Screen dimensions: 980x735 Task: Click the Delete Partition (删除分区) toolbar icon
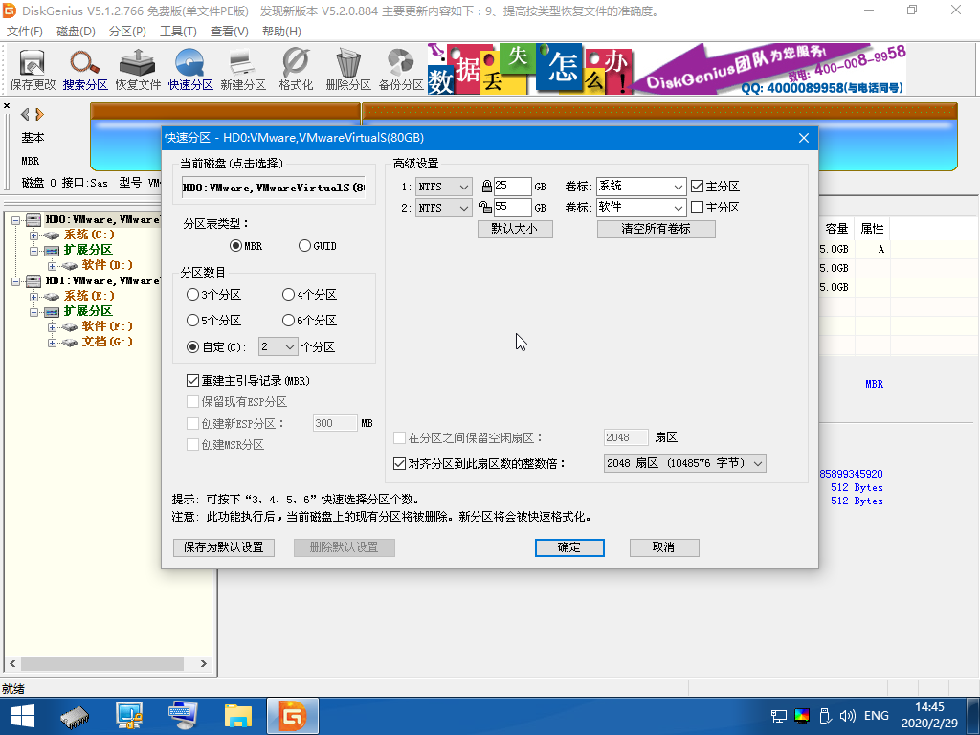(x=348, y=69)
